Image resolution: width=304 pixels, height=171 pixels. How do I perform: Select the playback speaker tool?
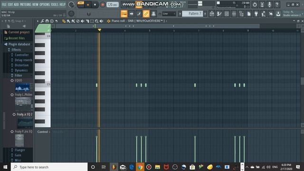pos(101,21)
